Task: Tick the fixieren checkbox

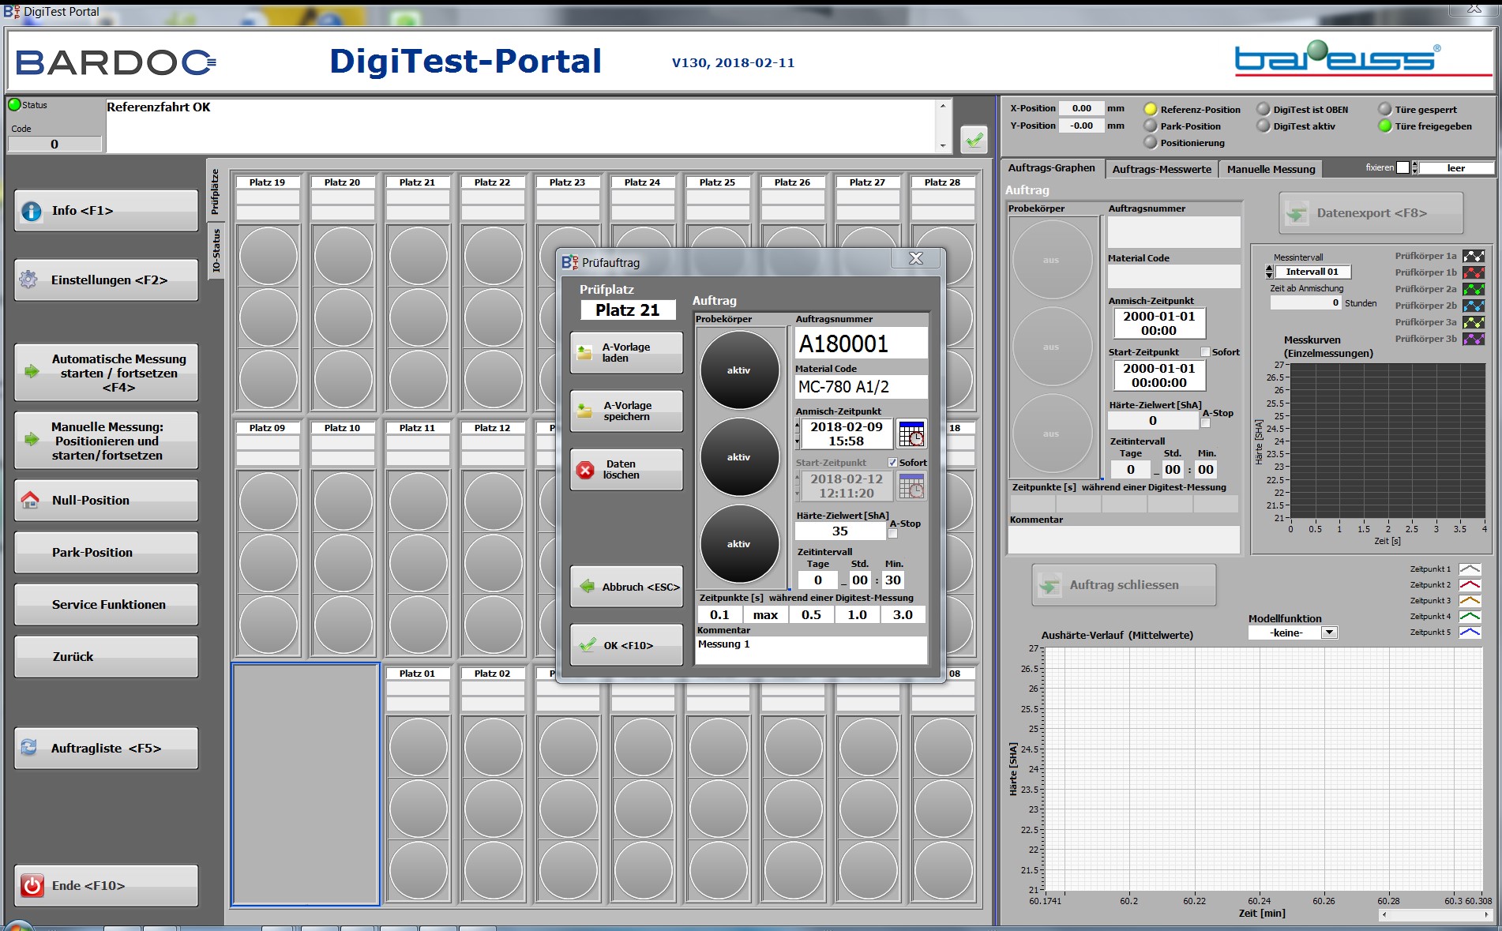Action: click(x=1402, y=167)
